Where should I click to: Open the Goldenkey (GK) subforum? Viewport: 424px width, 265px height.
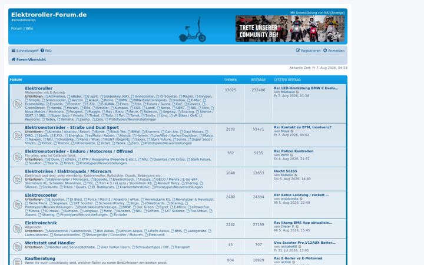pyautogui.click(x=116, y=97)
